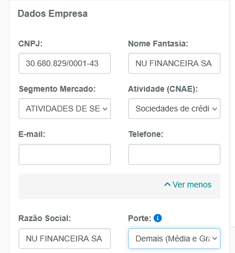Click the chevron-up icon next to Ver menos
This screenshot has width=235, height=253.
click(x=167, y=185)
